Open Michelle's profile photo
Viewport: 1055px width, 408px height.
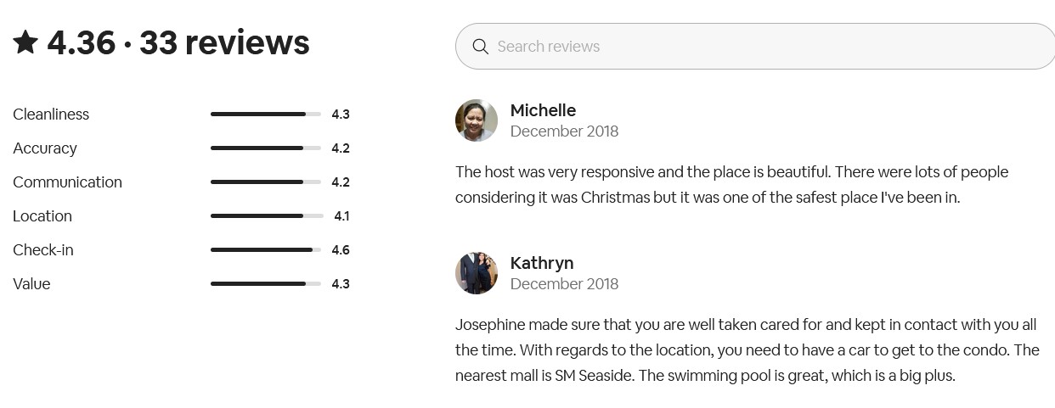click(477, 120)
